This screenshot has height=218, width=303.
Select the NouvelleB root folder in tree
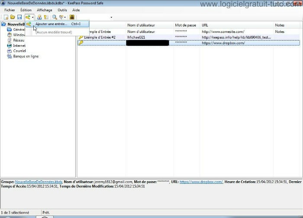pyautogui.click(x=16, y=24)
